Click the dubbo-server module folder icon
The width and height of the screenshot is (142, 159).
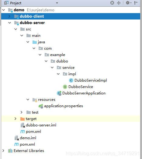tap(16, 23)
